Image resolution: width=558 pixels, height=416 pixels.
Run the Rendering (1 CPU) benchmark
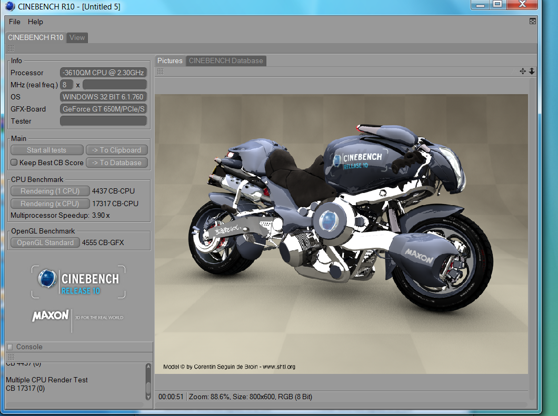50,191
